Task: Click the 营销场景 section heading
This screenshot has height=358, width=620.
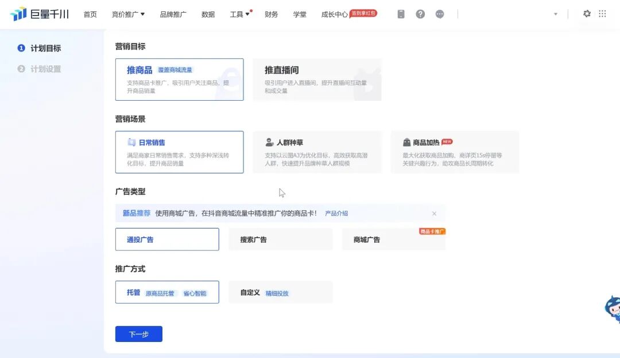Action: pyautogui.click(x=130, y=119)
